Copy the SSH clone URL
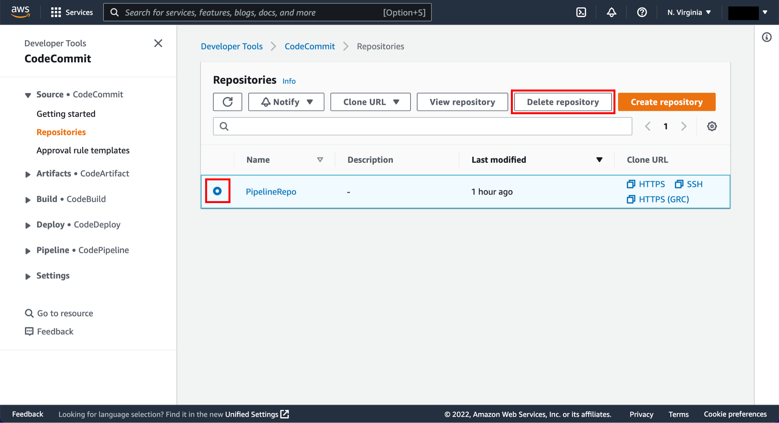The width and height of the screenshot is (779, 423). 689,184
